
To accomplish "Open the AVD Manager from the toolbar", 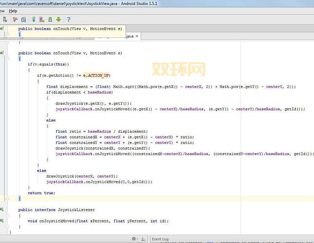I will coord(42,20).
